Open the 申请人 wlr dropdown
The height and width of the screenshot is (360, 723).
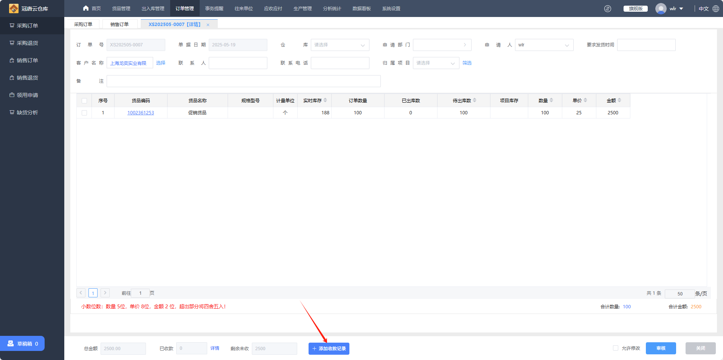coord(544,45)
